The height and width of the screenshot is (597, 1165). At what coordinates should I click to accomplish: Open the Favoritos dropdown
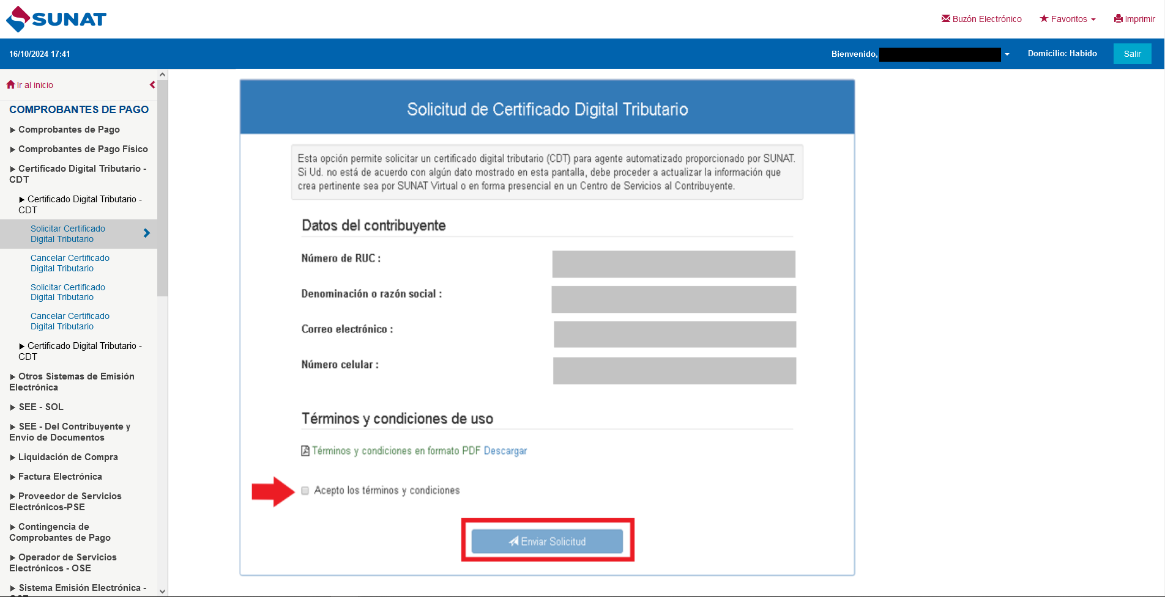tap(1068, 19)
